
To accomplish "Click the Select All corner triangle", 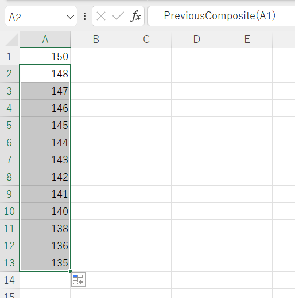I will coord(12,40).
